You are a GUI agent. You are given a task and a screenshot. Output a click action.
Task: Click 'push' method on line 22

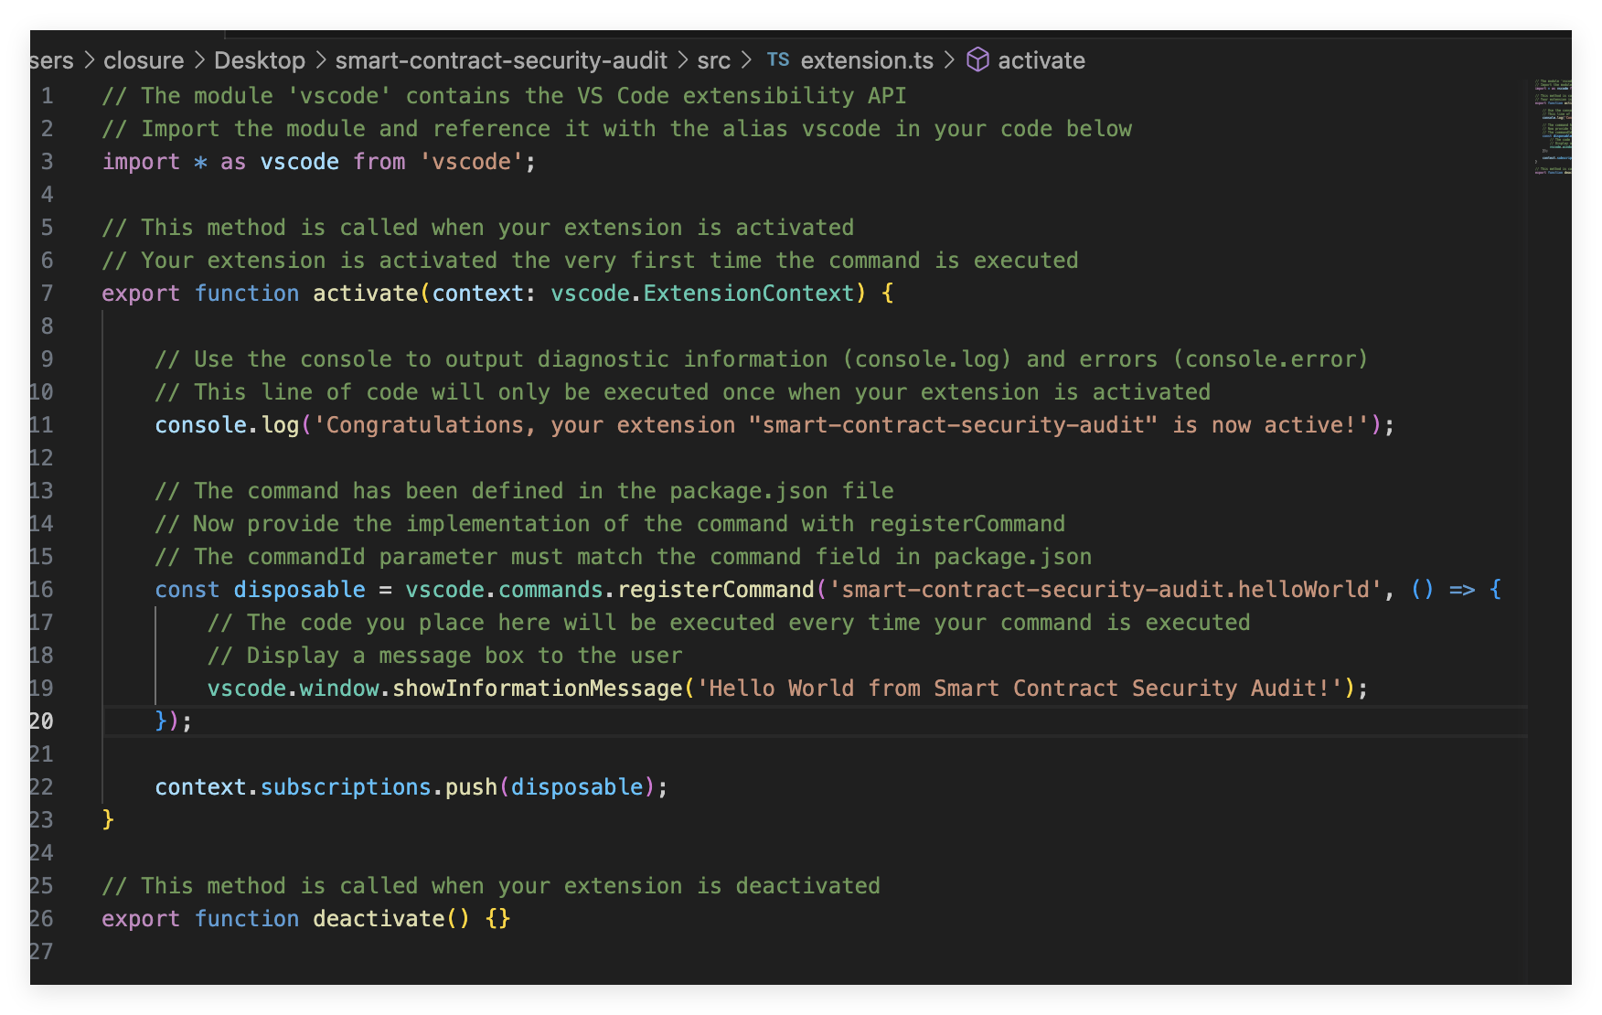[471, 787]
